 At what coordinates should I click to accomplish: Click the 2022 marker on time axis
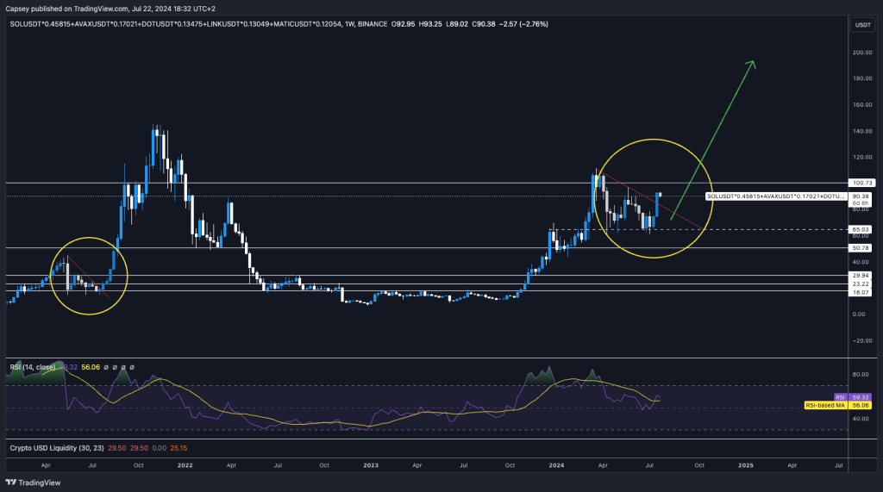click(x=184, y=464)
